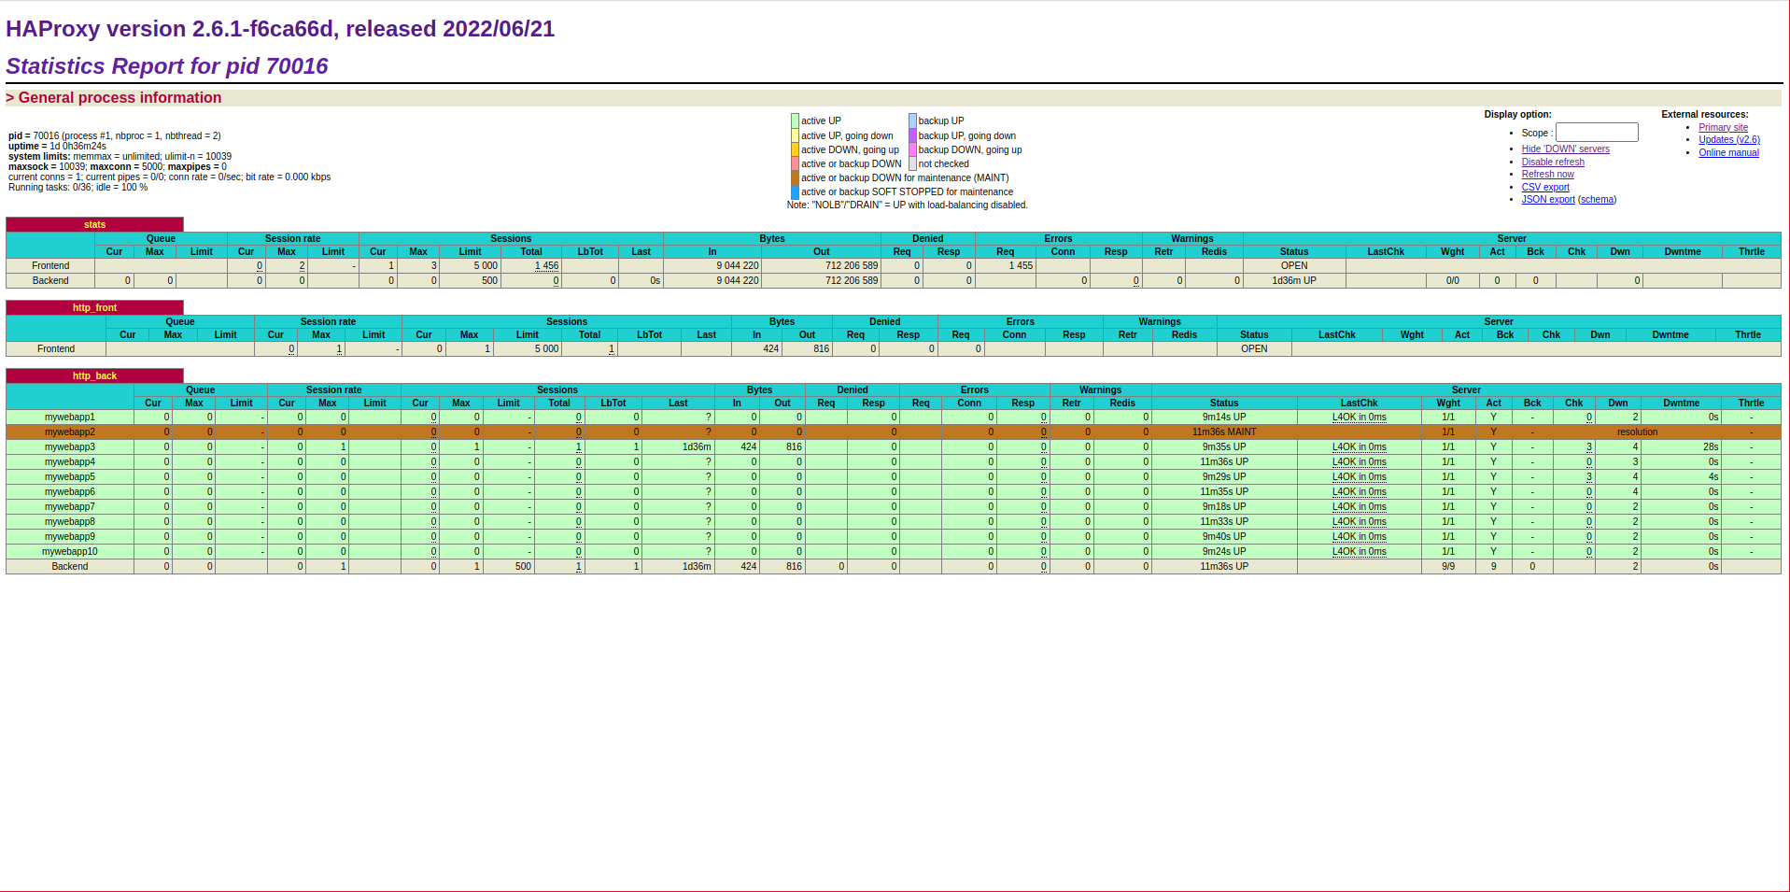Click the mywebapp10 server name cell
Screen dimensions: 1790x892
(x=69, y=552)
